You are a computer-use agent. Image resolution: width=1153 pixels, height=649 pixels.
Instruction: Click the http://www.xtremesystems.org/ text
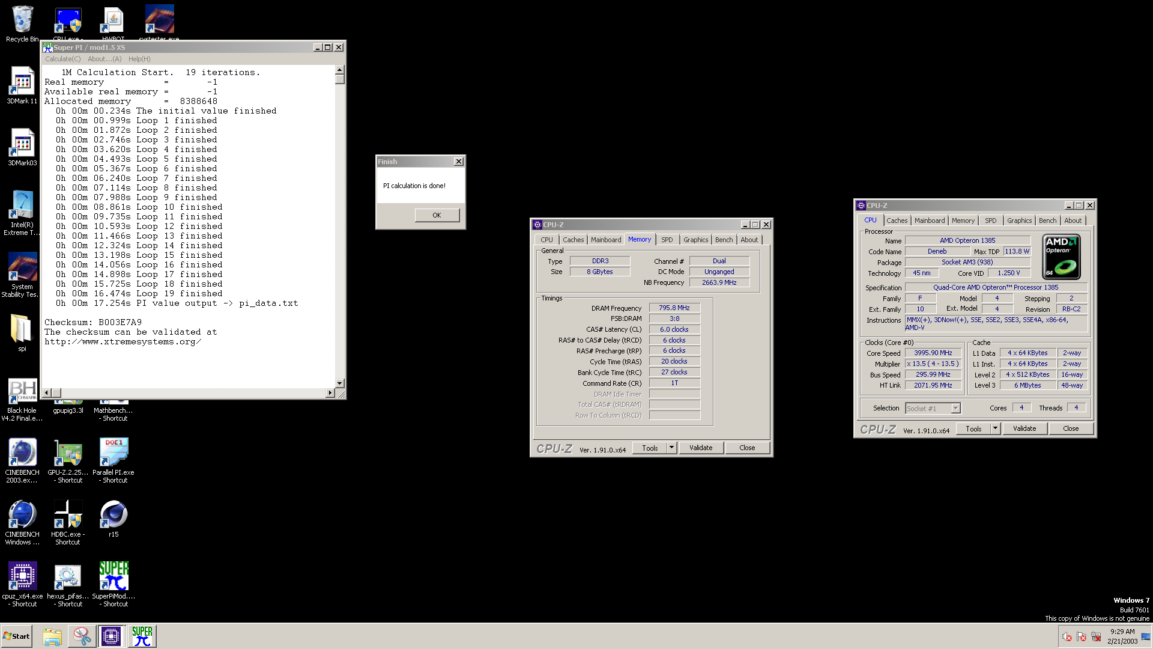123,342
